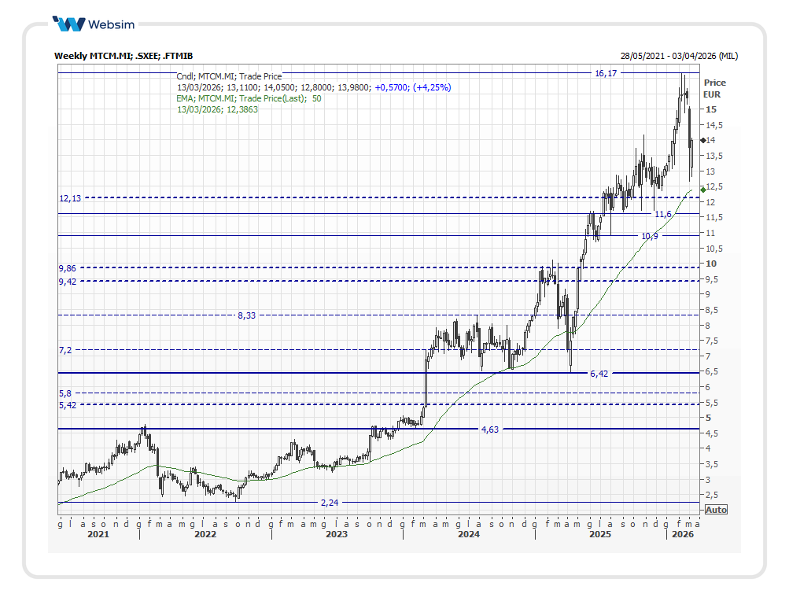Click the date range 28/05/2021 - 03/04/2026 text
This screenshot has width=789, height=601.
(x=678, y=56)
